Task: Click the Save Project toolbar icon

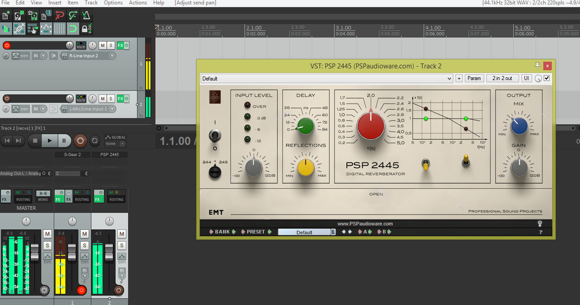Action: pos(32,16)
